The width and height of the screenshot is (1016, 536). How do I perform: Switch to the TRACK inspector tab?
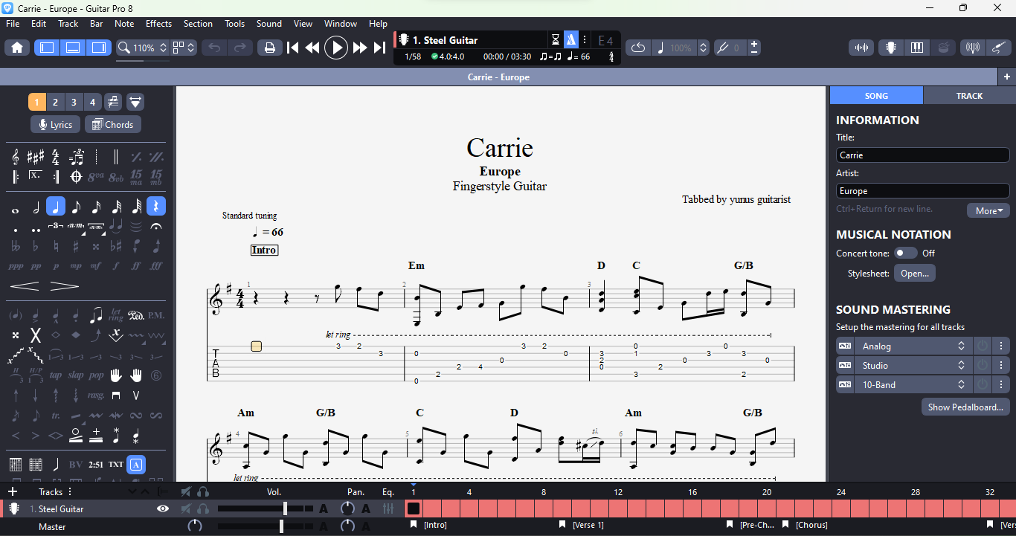(x=969, y=96)
